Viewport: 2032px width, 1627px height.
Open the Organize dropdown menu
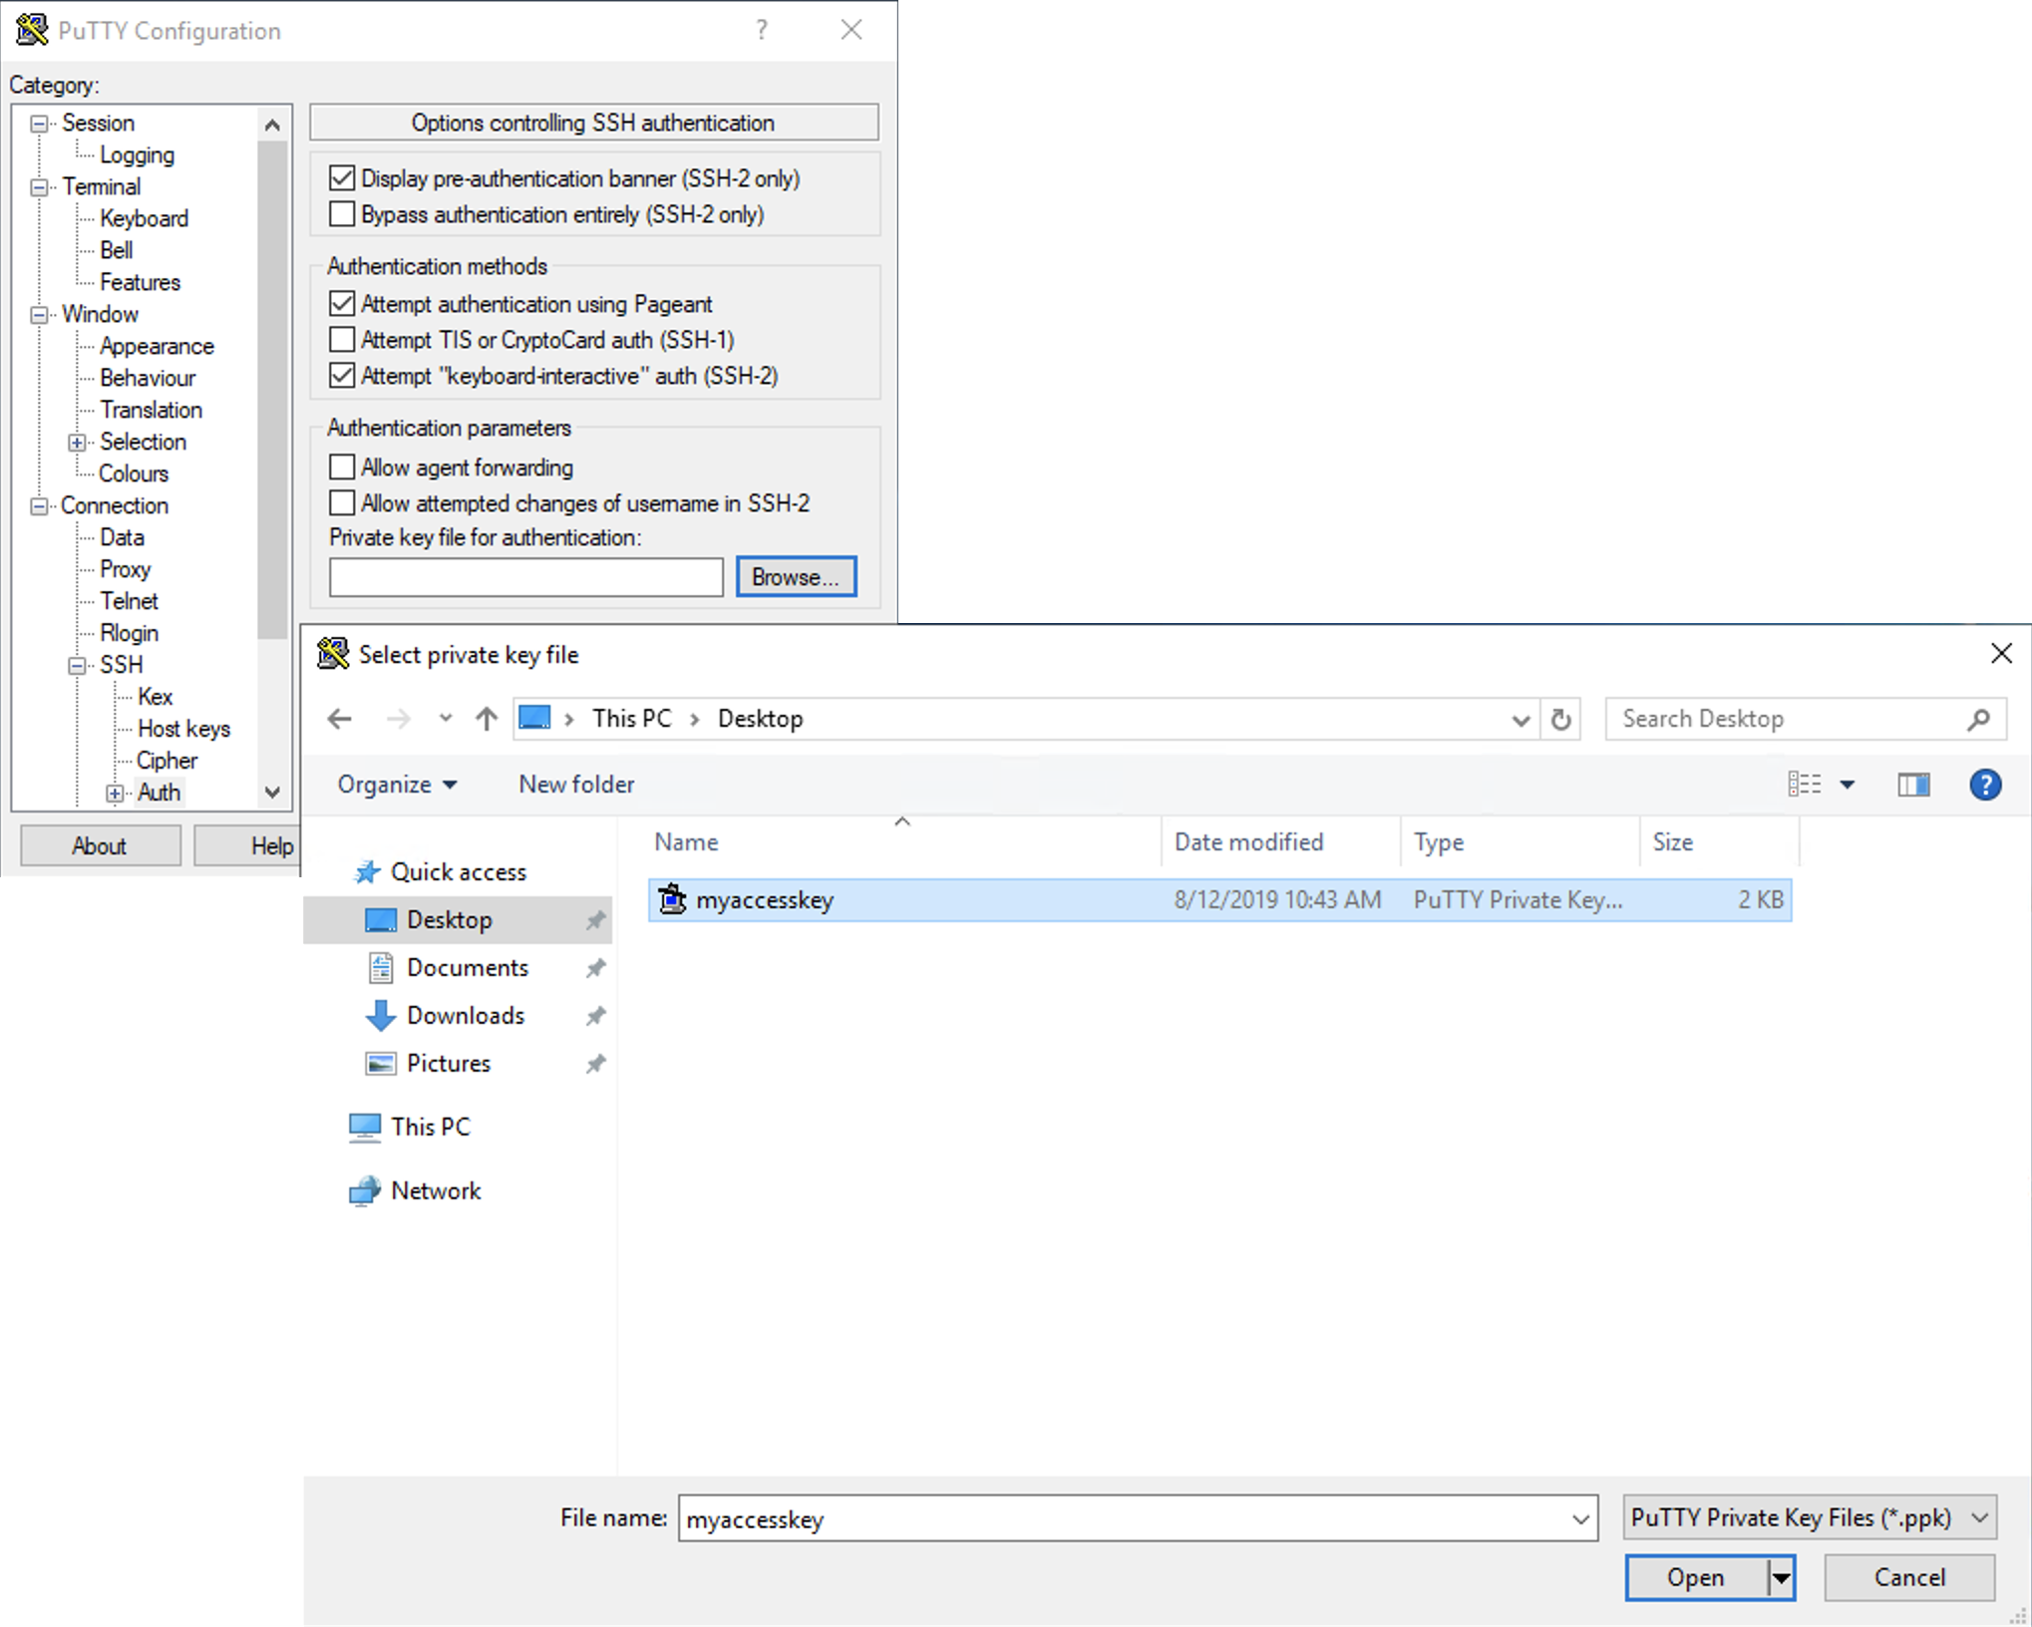[x=397, y=785]
